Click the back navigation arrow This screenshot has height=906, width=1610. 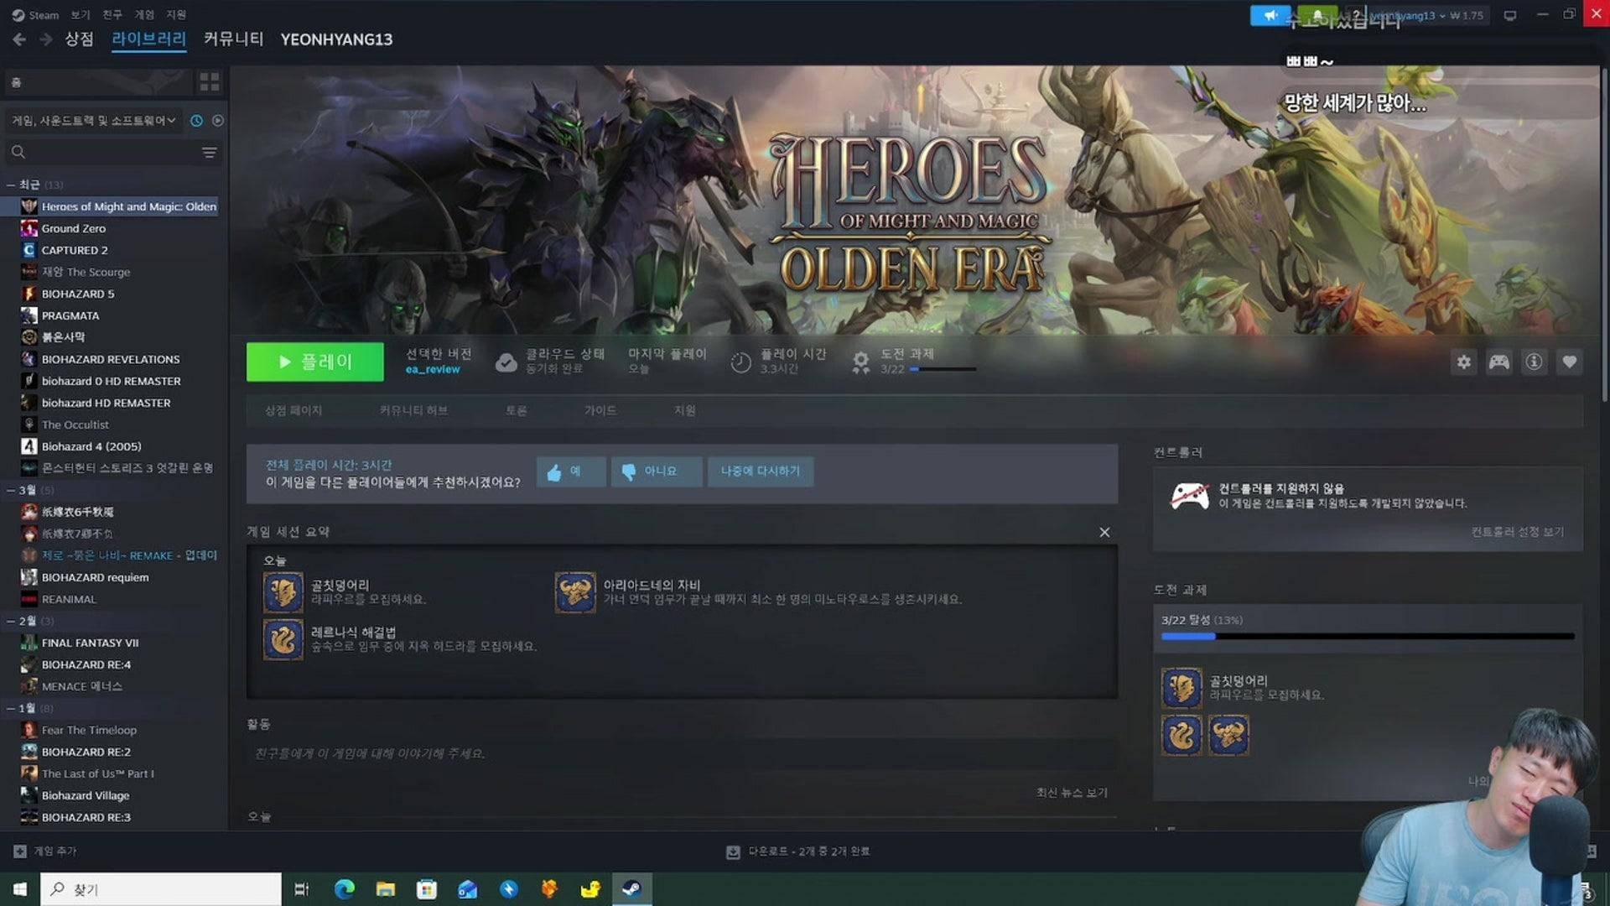19,39
